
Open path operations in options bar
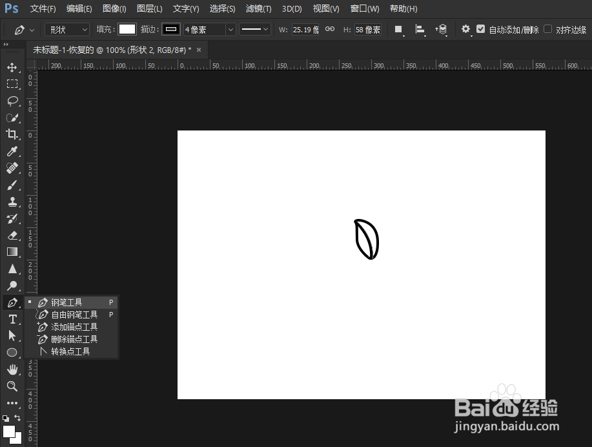pos(398,30)
